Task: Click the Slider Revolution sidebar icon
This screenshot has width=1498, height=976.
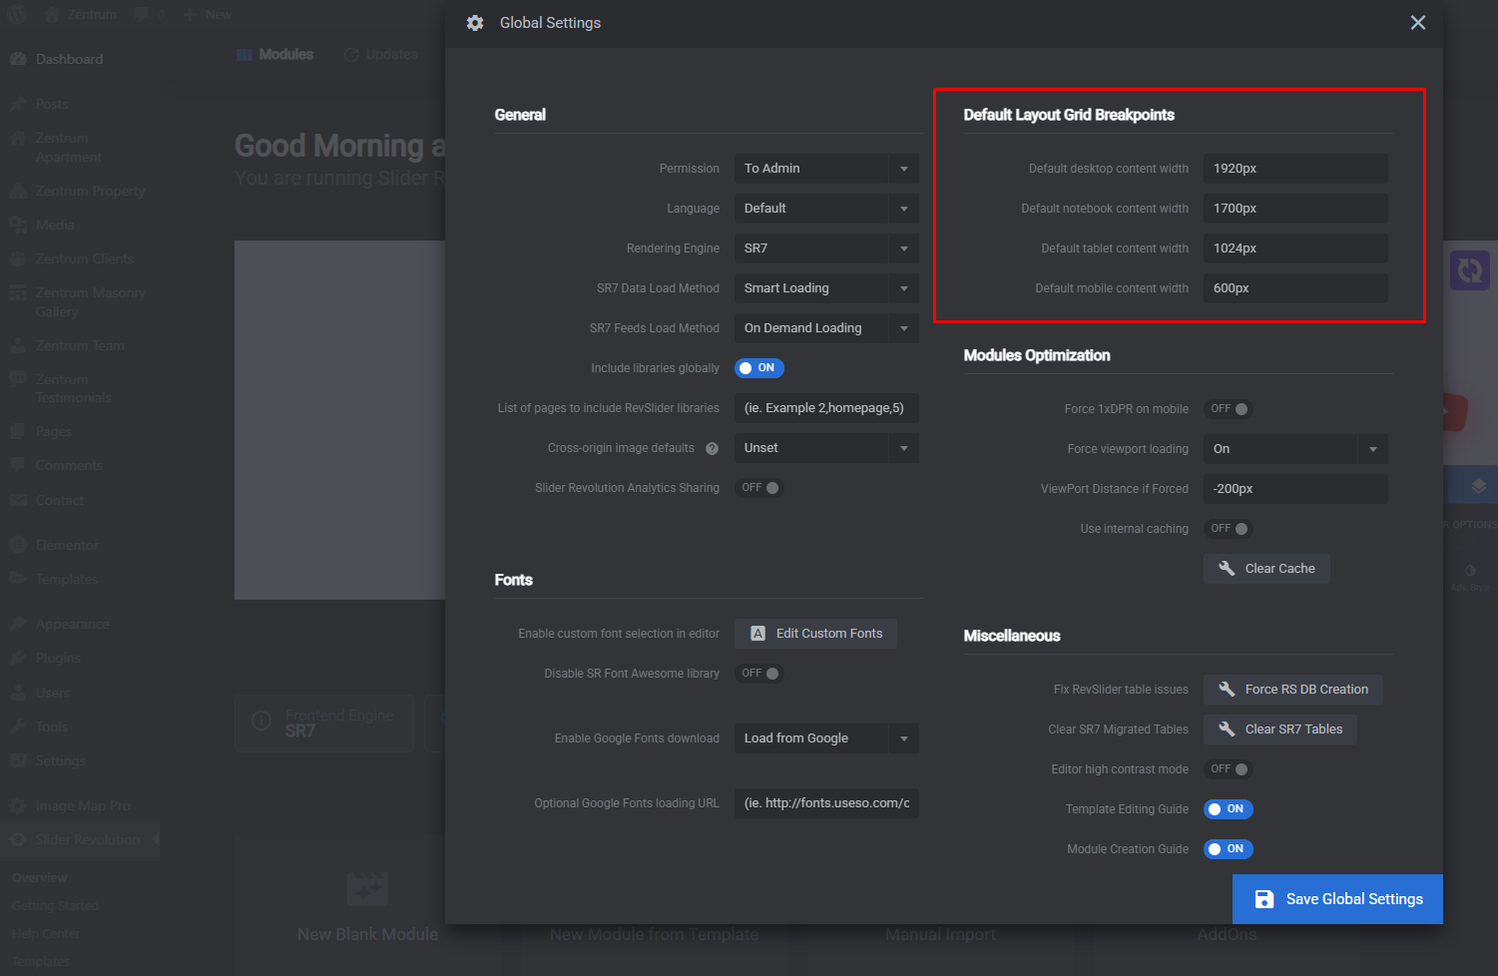Action: pos(18,840)
